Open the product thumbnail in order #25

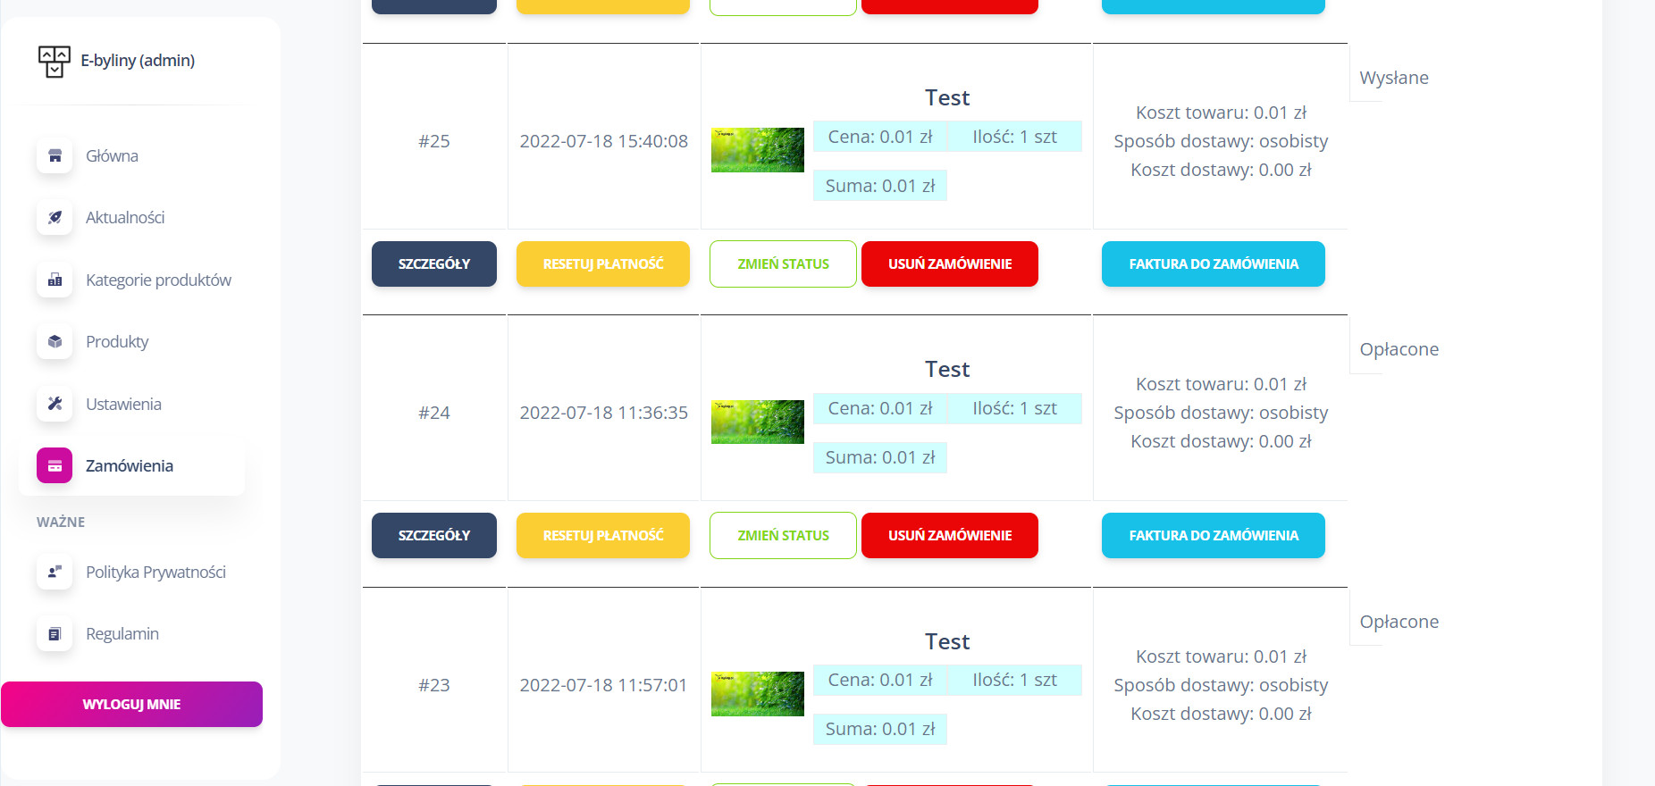click(x=758, y=150)
